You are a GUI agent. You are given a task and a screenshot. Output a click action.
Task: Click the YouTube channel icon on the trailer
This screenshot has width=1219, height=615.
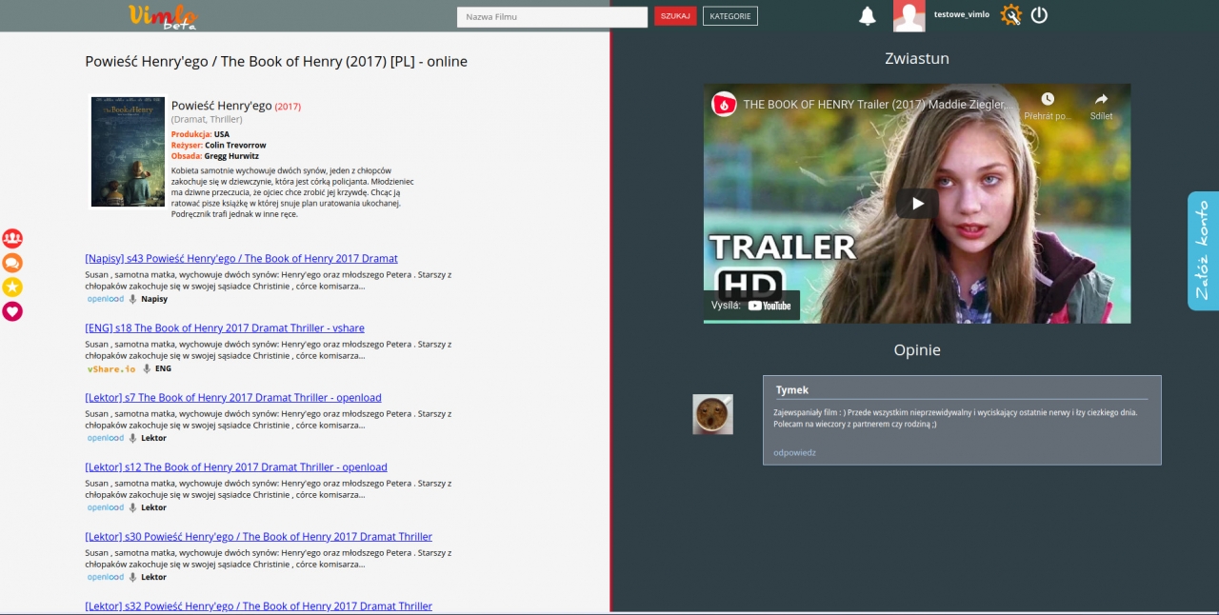click(x=725, y=105)
